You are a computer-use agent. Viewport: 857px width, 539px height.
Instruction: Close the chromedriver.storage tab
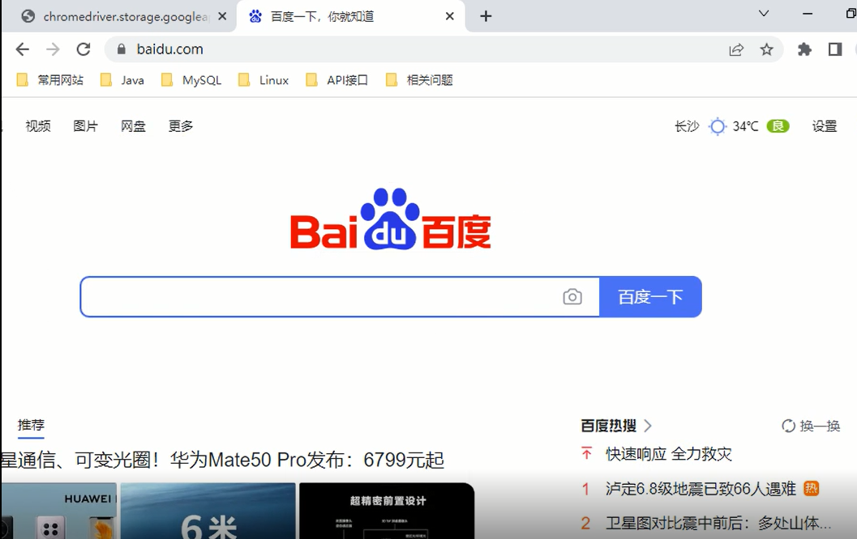222,16
